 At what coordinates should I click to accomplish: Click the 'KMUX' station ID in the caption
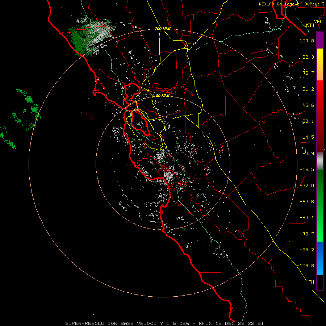pos(206,323)
